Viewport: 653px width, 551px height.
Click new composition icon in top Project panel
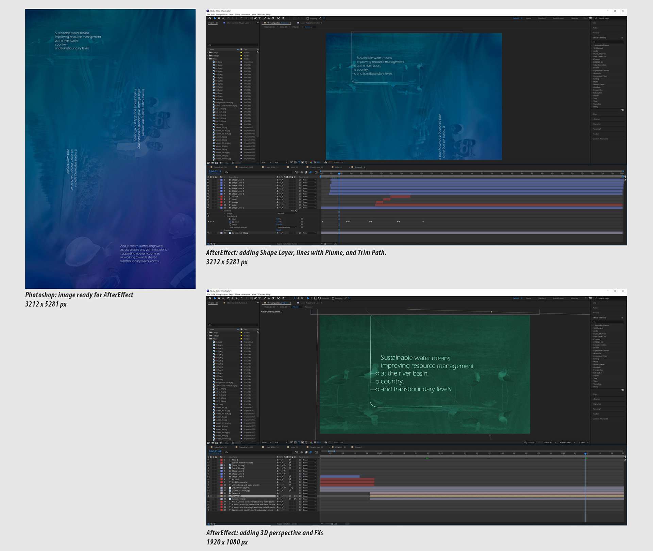217,162
